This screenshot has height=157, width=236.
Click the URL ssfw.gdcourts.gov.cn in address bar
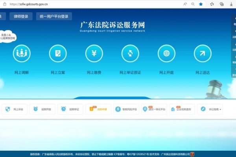click(x=29, y=4)
